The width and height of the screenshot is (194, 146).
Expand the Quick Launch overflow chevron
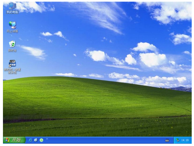[x=47, y=139]
